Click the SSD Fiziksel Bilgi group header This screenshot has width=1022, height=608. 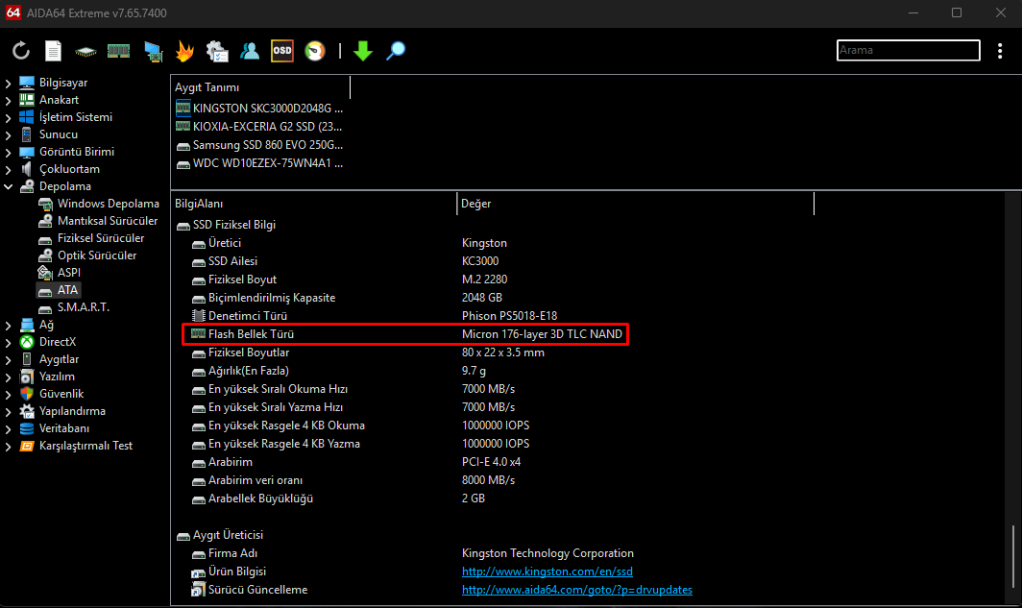click(234, 225)
